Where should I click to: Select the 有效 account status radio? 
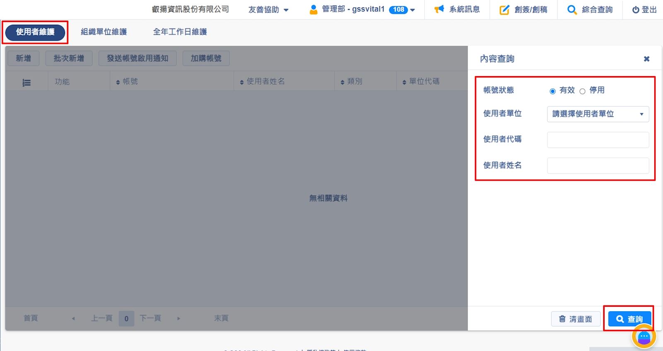point(552,91)
